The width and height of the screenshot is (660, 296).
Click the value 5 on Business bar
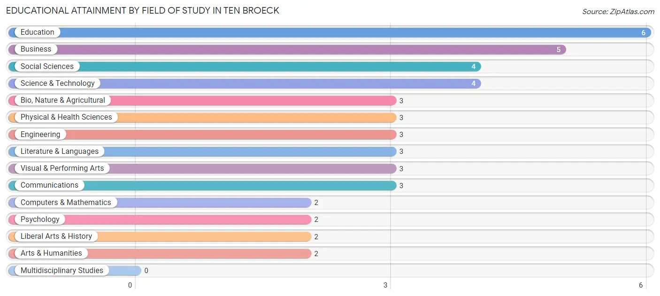pos(559,50)
